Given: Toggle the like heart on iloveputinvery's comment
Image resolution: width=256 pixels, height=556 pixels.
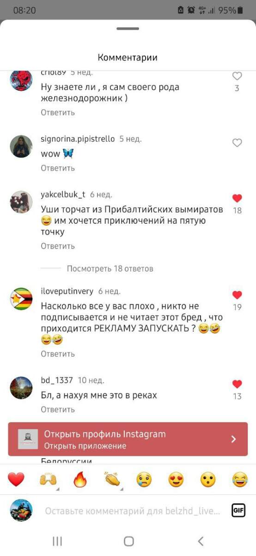Looking at the screenshot, I should [x=237, y=295].
